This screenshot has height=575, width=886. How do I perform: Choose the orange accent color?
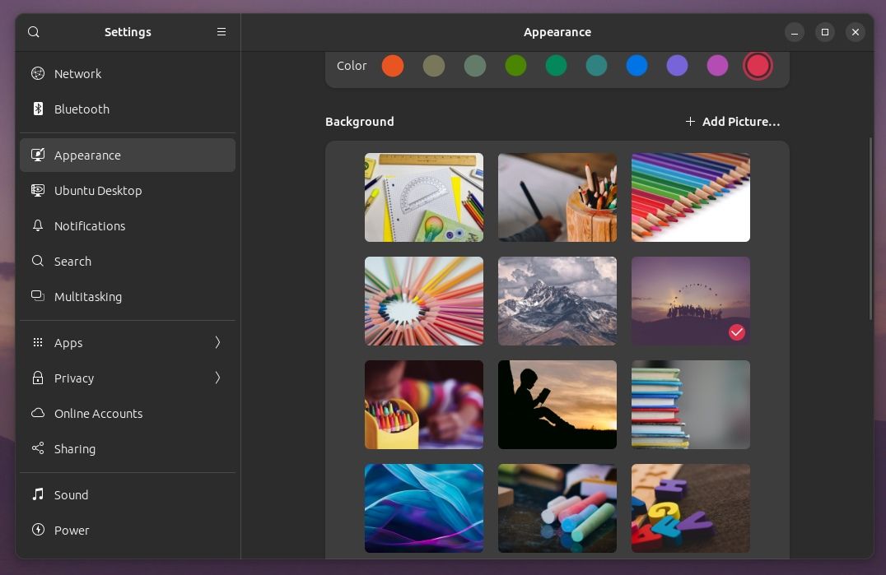(x=393, y=66)
